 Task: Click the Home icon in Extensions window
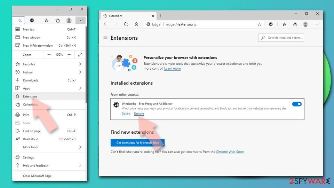(x=136, y=24)
